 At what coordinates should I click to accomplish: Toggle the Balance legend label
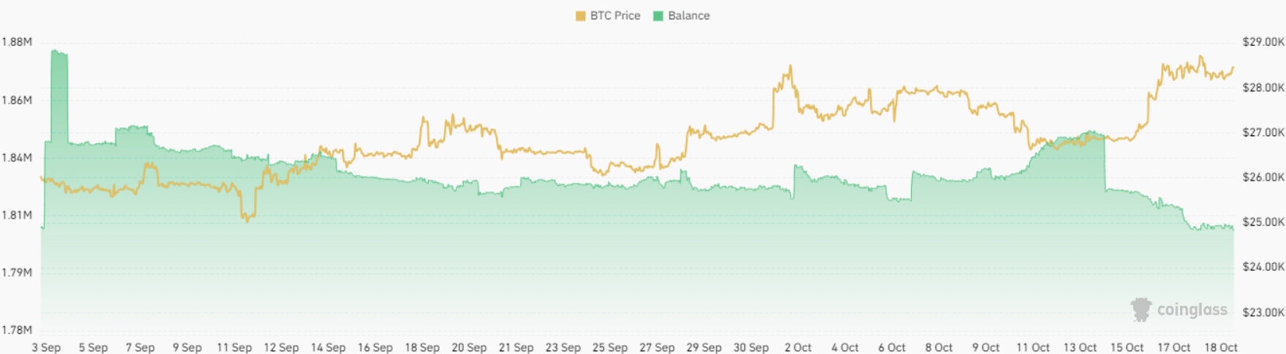click(x=689, y=16)
